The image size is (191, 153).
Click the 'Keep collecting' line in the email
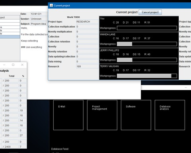point(29,41)
